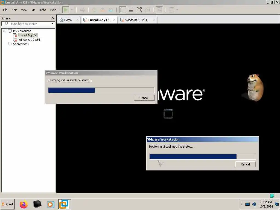
Task: Close the Windows 10 x64 tab
Action: pos(154,20)
